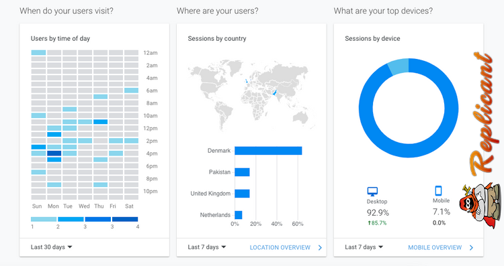Click the Mobile phone icon
This screenshot has width=504, height=266.
pos(438,191)
